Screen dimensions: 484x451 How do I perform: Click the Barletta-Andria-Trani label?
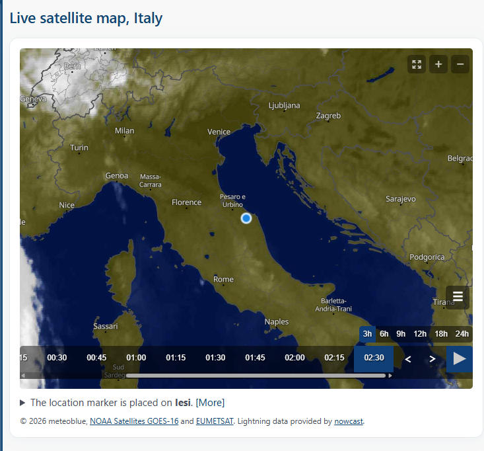[333, 305]
